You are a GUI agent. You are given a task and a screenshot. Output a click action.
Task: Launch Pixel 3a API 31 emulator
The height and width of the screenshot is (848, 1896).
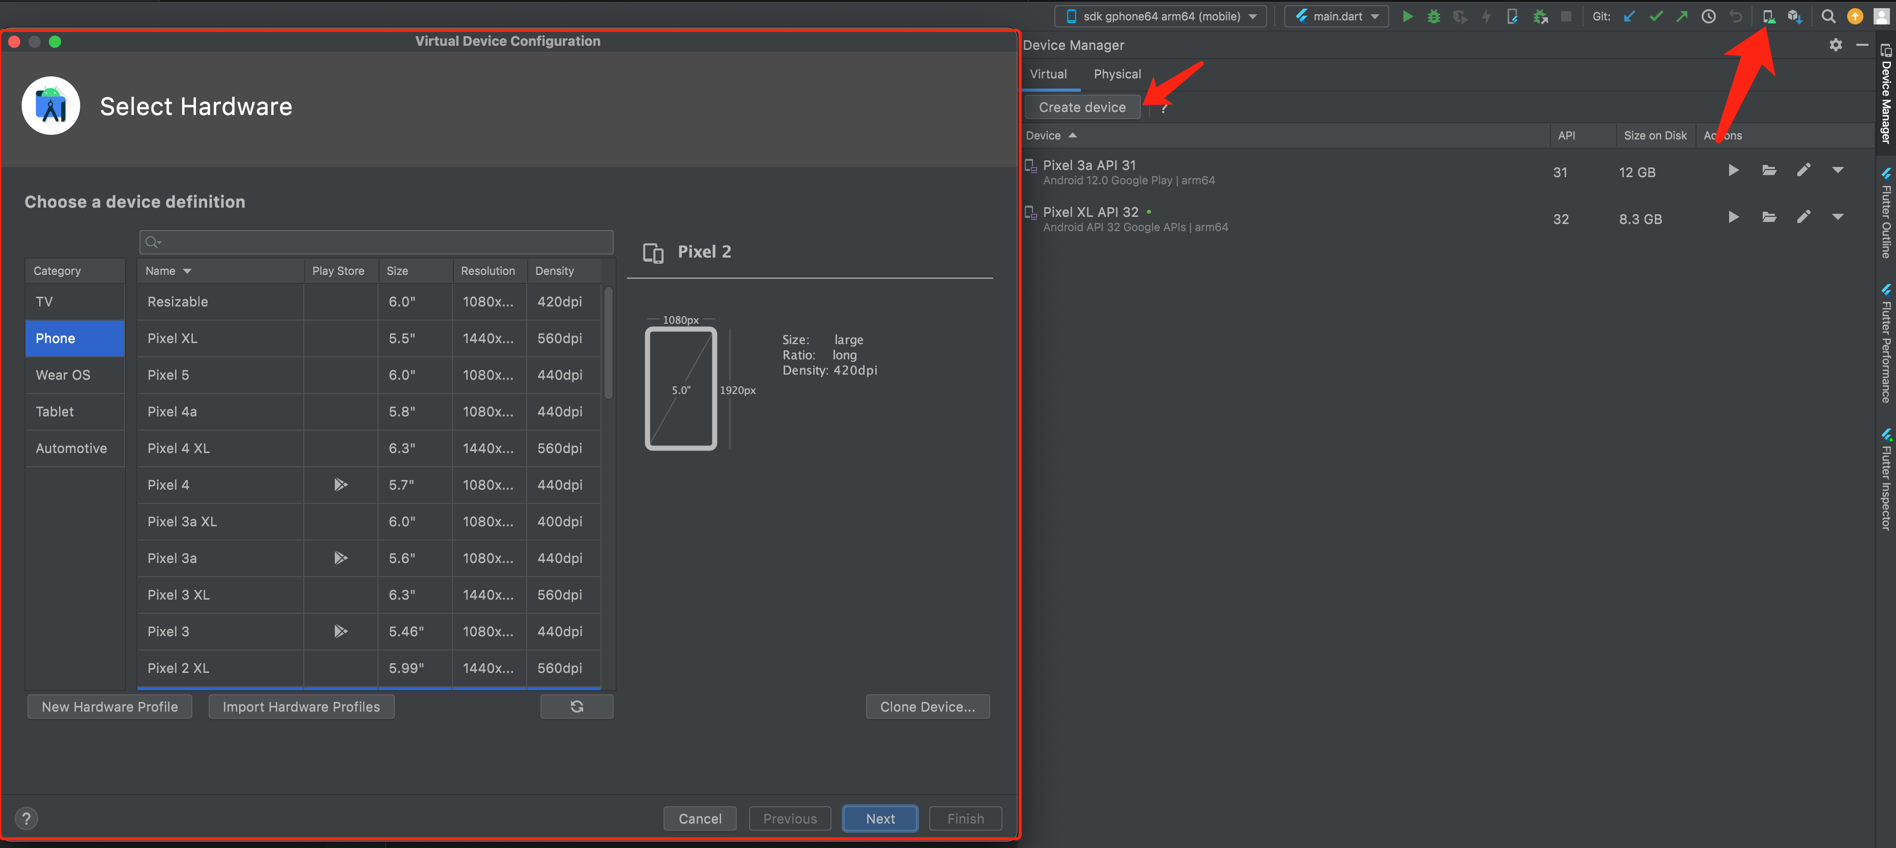pyautogui.click(x=1733, y=171)
